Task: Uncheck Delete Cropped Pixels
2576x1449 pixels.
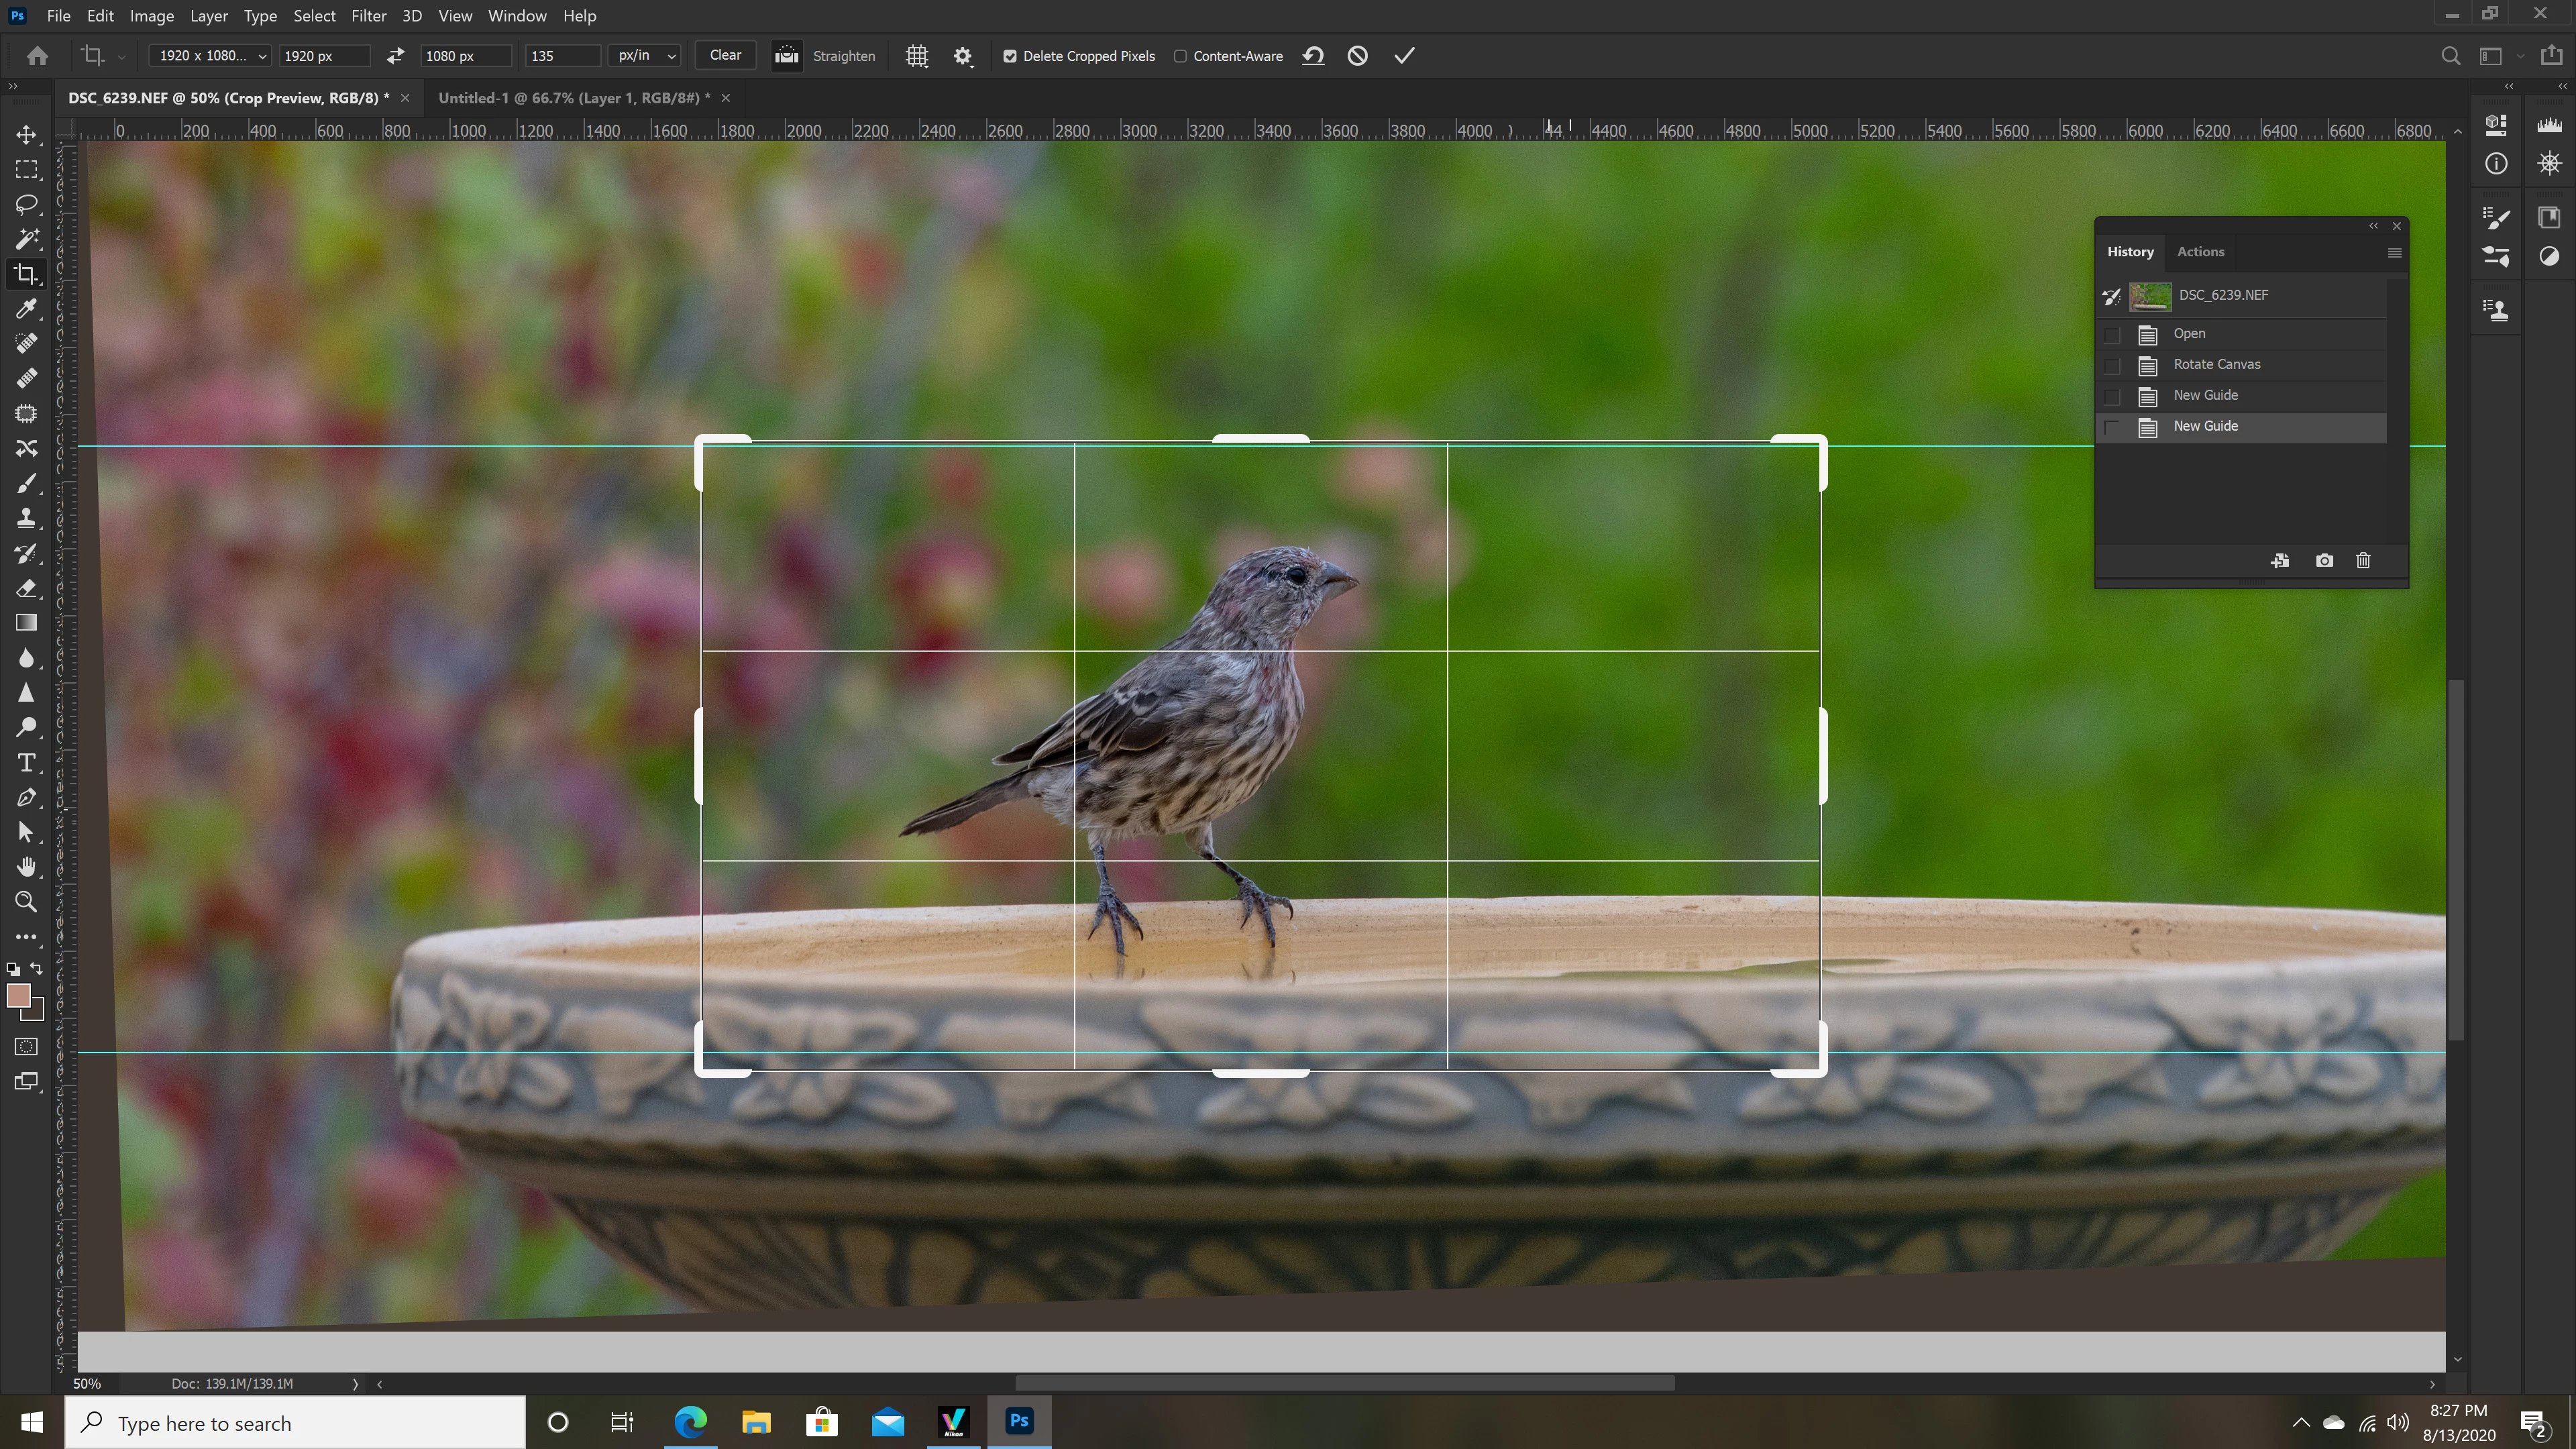Action: pyautogui.click(x=1010, y=56)
